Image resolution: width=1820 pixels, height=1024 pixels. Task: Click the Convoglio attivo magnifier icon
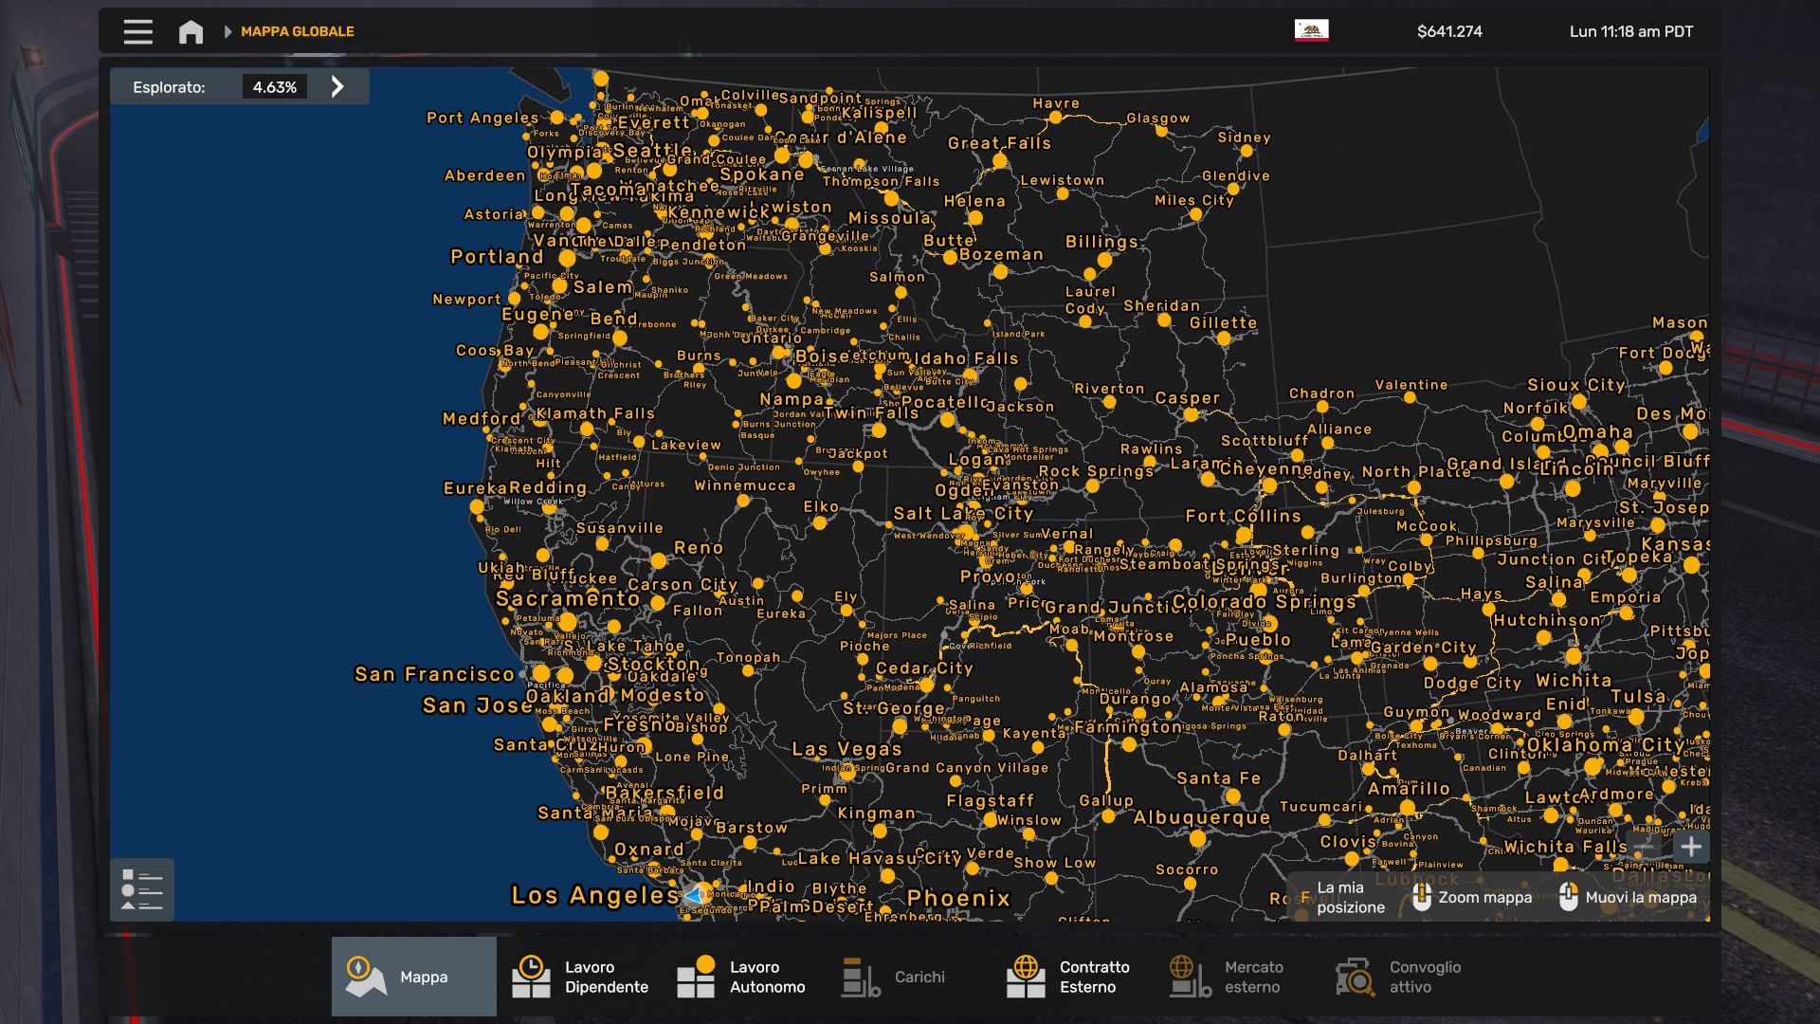click(1356, 977)
